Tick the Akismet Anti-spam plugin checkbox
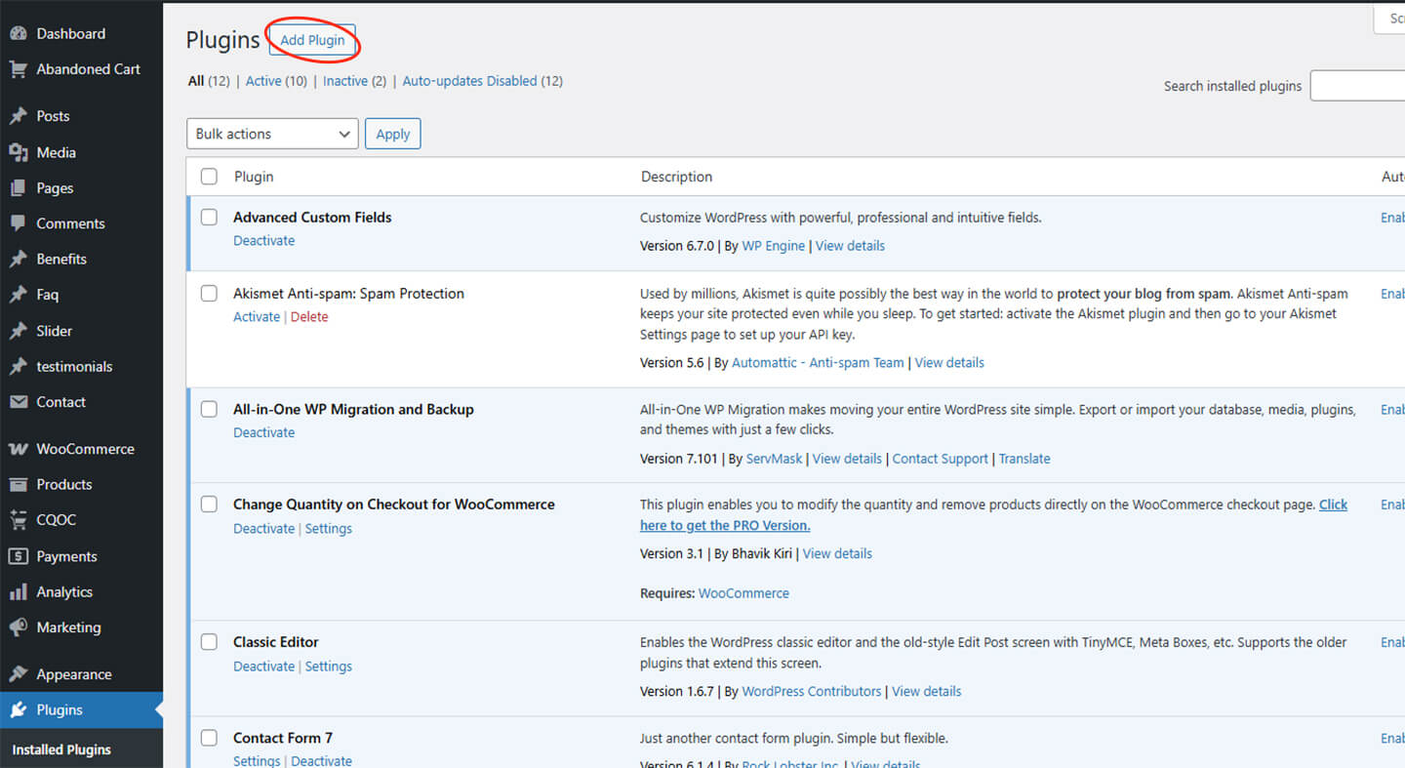 209,293
